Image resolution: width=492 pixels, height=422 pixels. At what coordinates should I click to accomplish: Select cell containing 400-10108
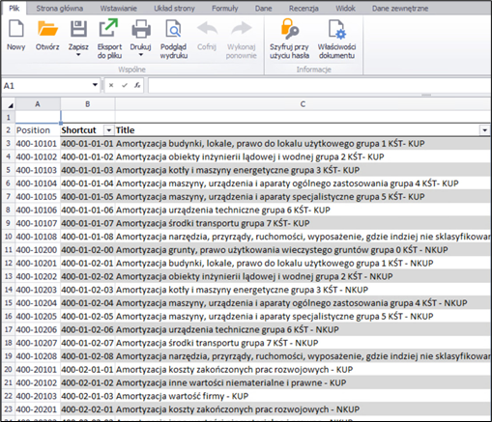37,237
